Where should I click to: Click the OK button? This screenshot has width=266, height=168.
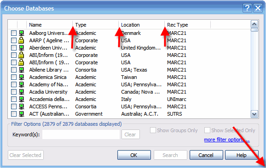pos(134,155)
